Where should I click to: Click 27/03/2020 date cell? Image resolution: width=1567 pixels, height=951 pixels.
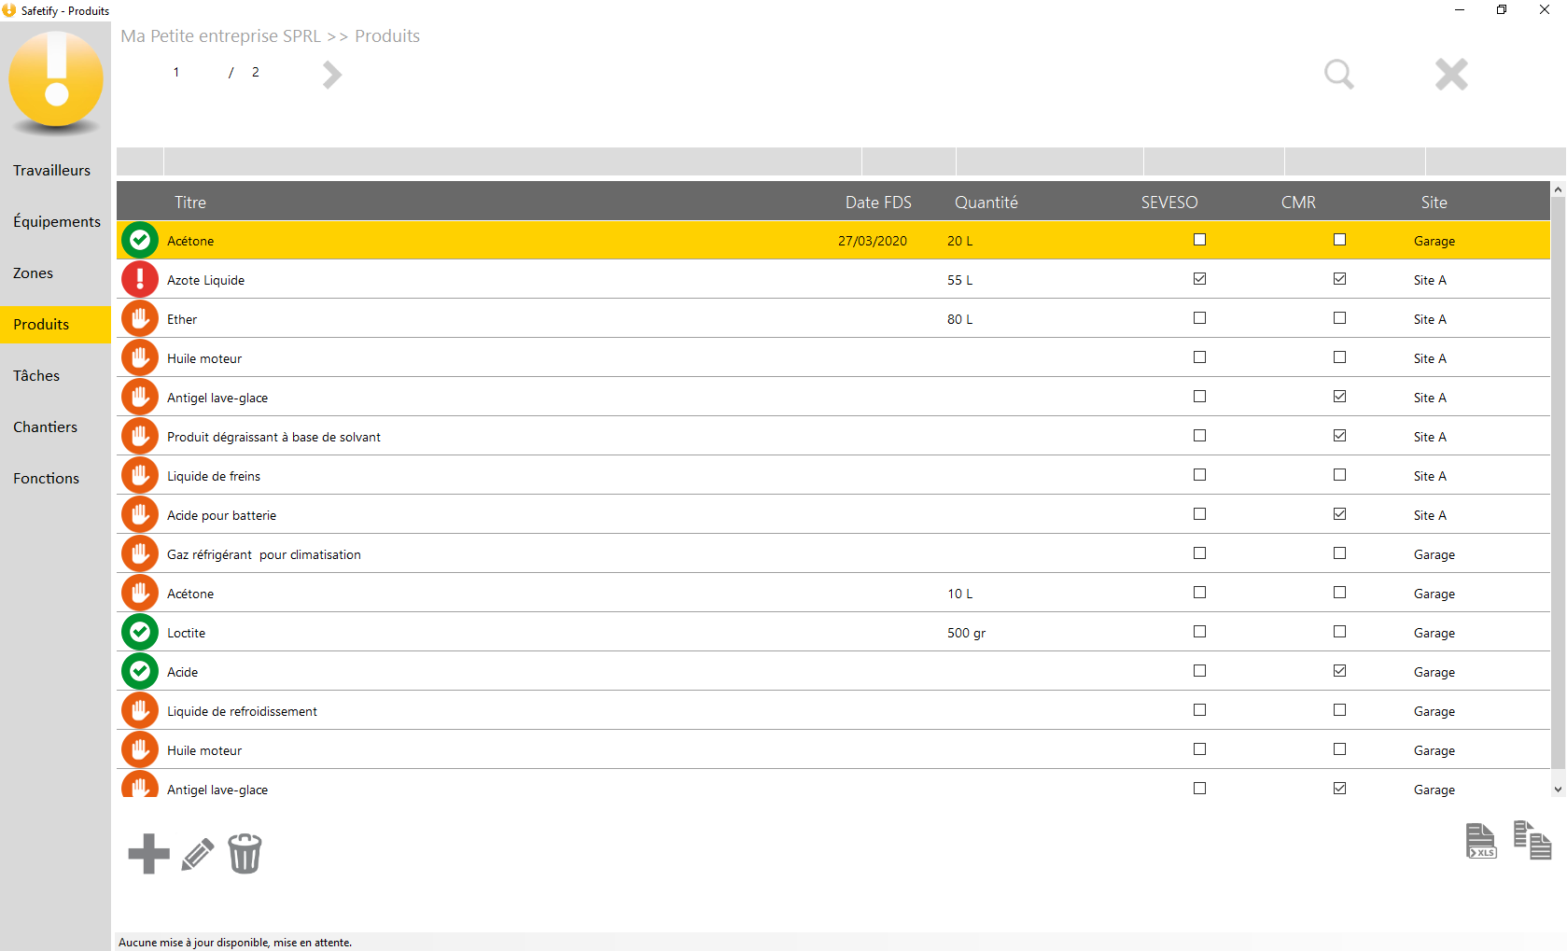pyautogui.click(x=872, y=241)
